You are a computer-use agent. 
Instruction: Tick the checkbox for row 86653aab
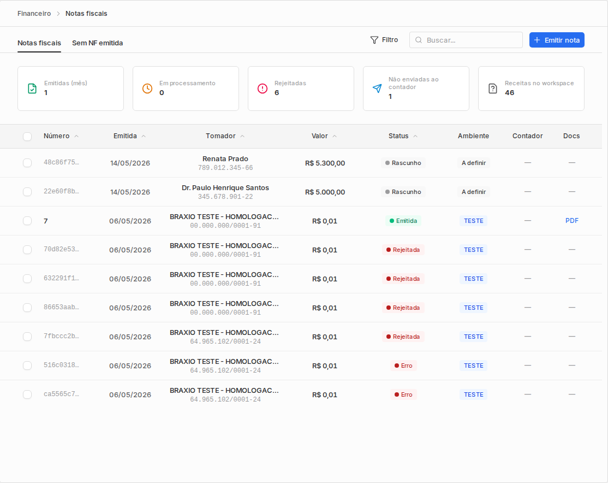click(x=27, y=308)
